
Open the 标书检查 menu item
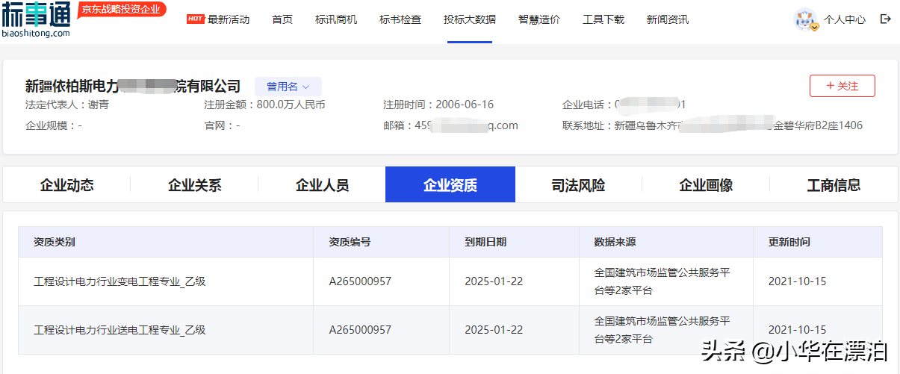coord(400,19)
